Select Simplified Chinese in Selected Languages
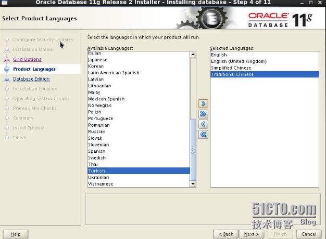The image size is (326, 239). coord(265,68)
